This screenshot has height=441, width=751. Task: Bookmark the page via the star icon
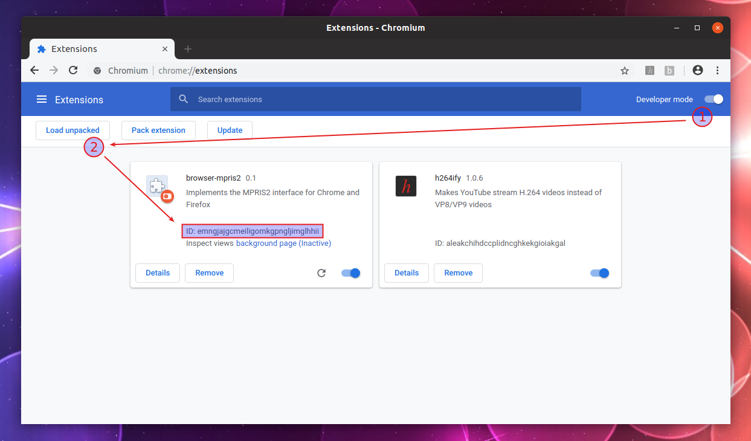click(x=625, y=71)
